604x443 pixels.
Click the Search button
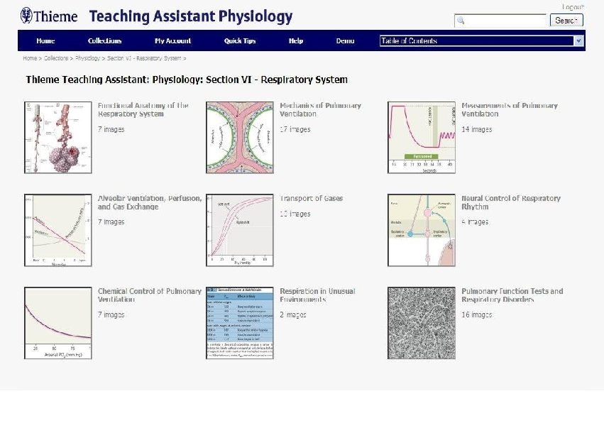[x=566, y=21]
